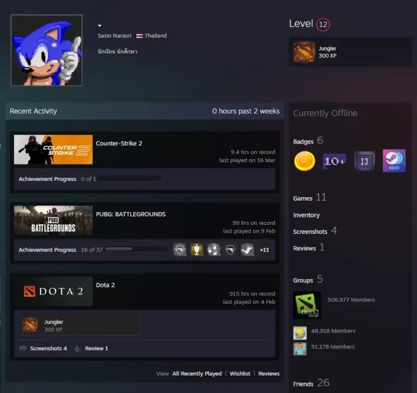
Task: Open the Wishlist link
Action: [240, 374]
